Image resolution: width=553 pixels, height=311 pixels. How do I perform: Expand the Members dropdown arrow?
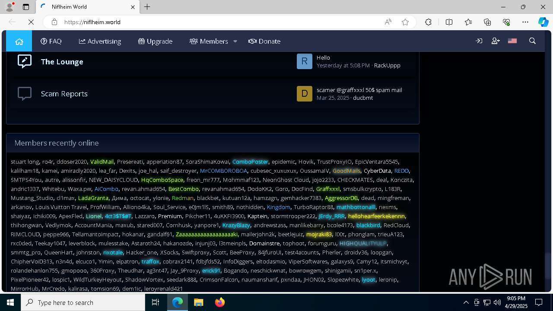coord(235,41)
